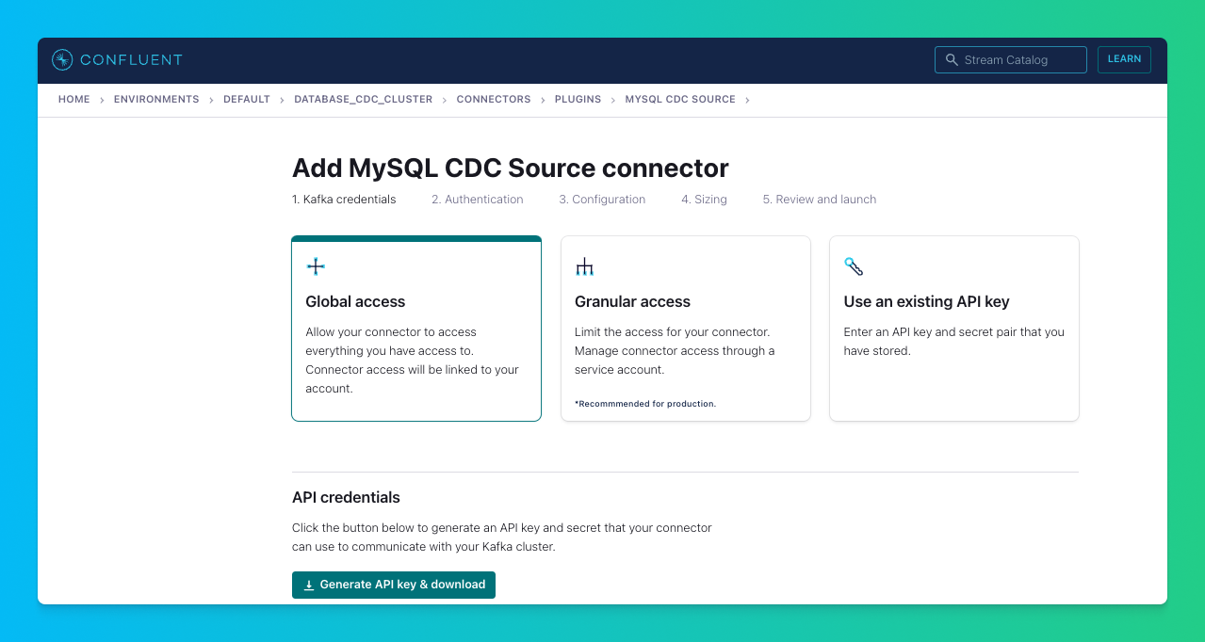Switch to step 2 Authentication

click(477, 200)
